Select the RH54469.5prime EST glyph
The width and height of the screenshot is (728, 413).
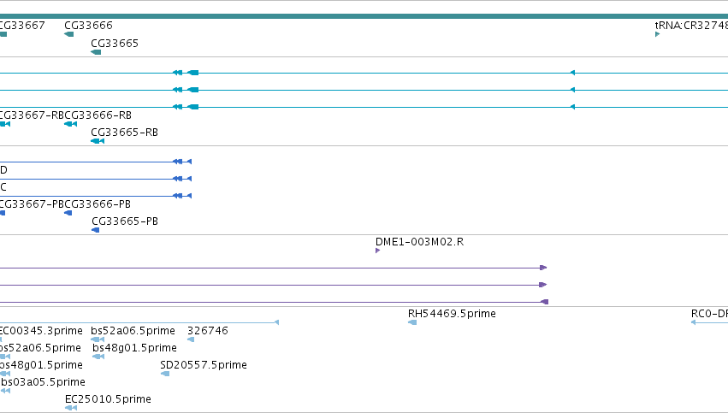click(412, 322)
